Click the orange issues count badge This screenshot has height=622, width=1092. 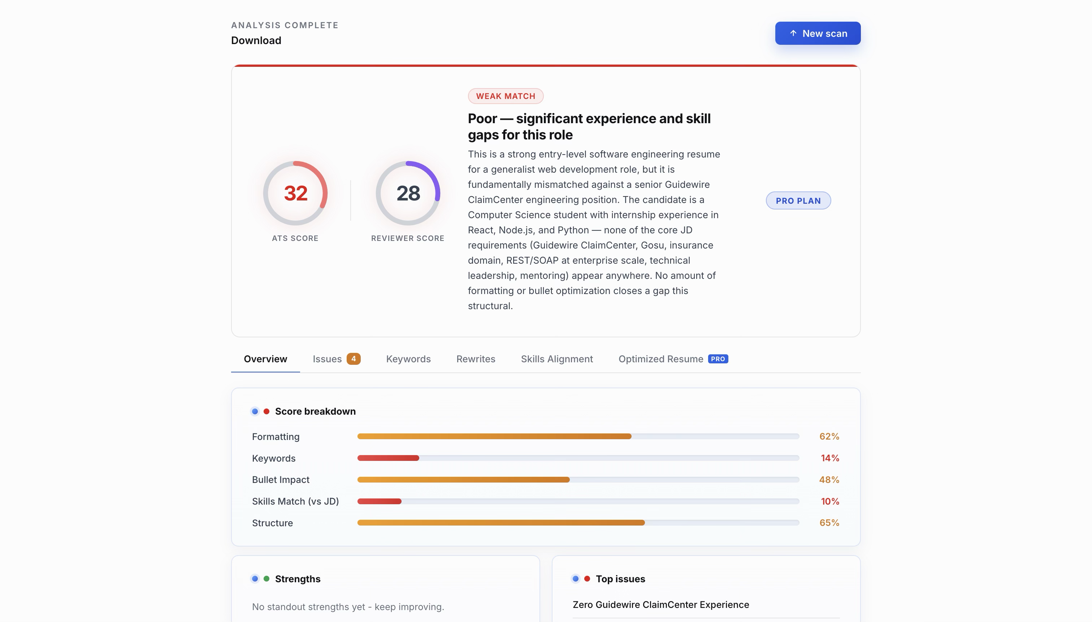[x=353, y=359]
